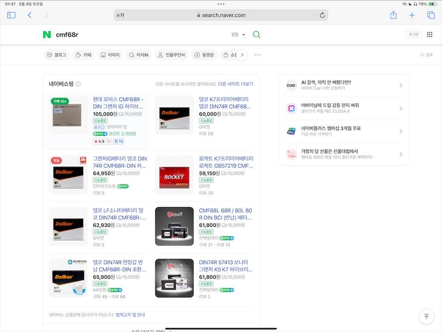442x332 pixels.
Task: Open DIN74R 57413 쏘나타 product title
Action: 226,266
